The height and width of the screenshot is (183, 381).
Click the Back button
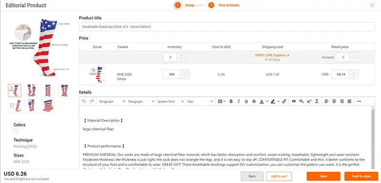(252, 176)
